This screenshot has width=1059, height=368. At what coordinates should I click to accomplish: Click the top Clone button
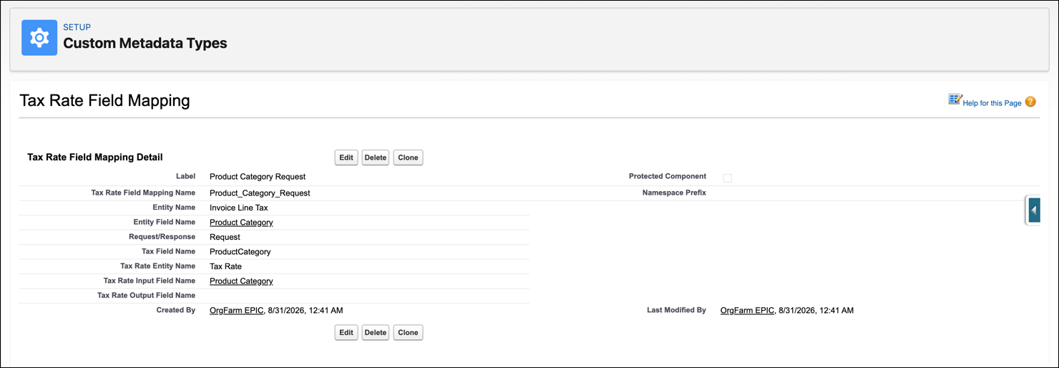[408, 158]
